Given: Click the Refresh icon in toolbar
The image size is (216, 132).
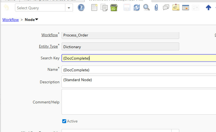Looking at the screenshot, I should tap(137, 8).
